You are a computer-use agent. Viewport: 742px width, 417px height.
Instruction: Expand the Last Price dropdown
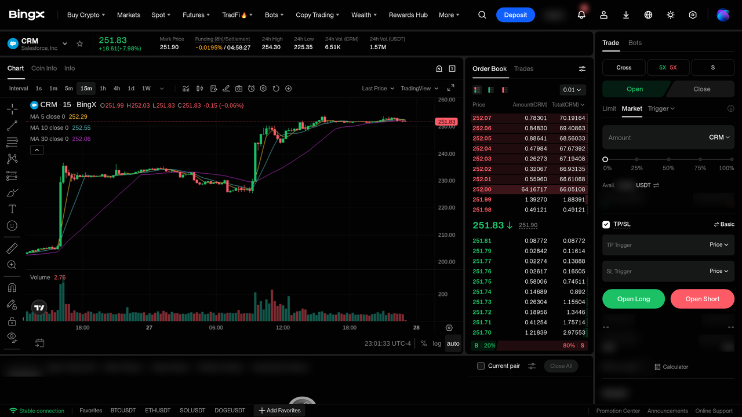(378, 89)
